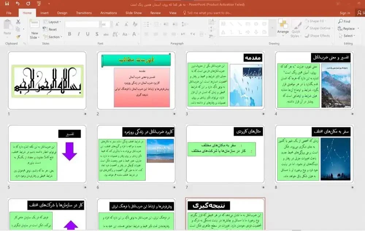Click the Paste clipboard icon
Image resolution: width=365 pixels, height=231 pixels.
tap(7, 25)
